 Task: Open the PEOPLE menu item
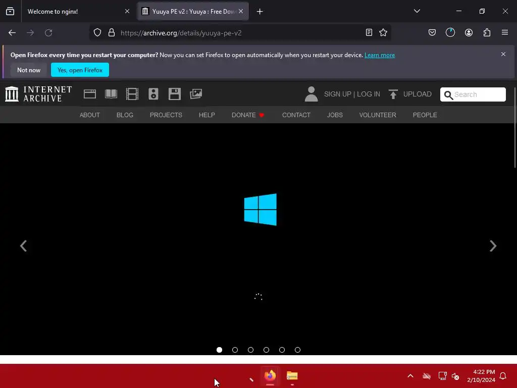click(425, 115)
